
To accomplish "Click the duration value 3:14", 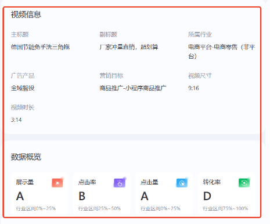I will (16, 120).
